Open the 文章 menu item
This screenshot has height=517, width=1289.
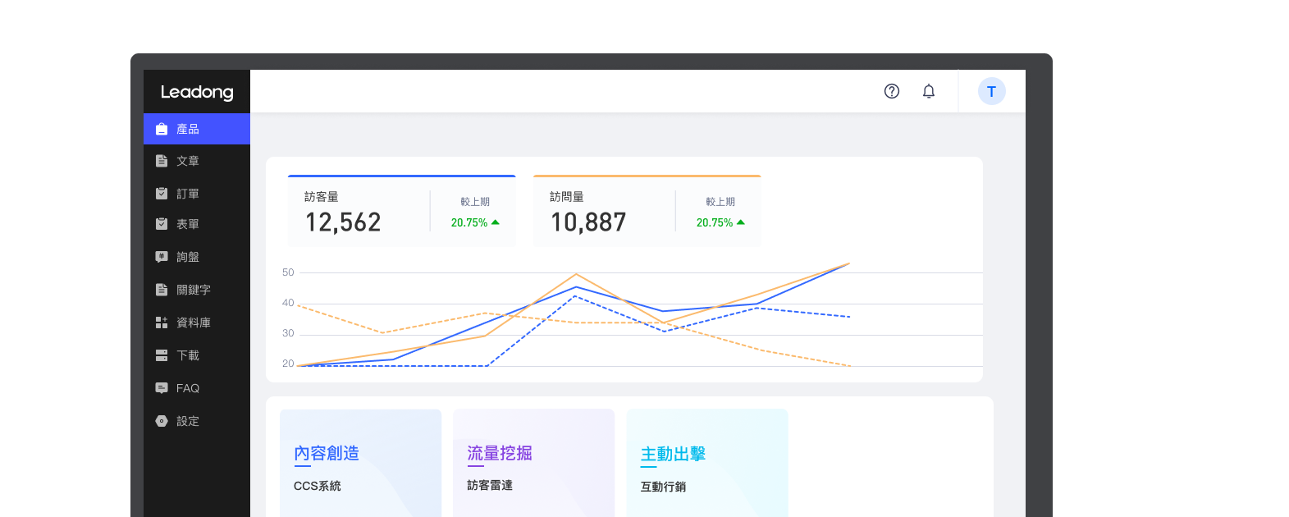(197, 161)
